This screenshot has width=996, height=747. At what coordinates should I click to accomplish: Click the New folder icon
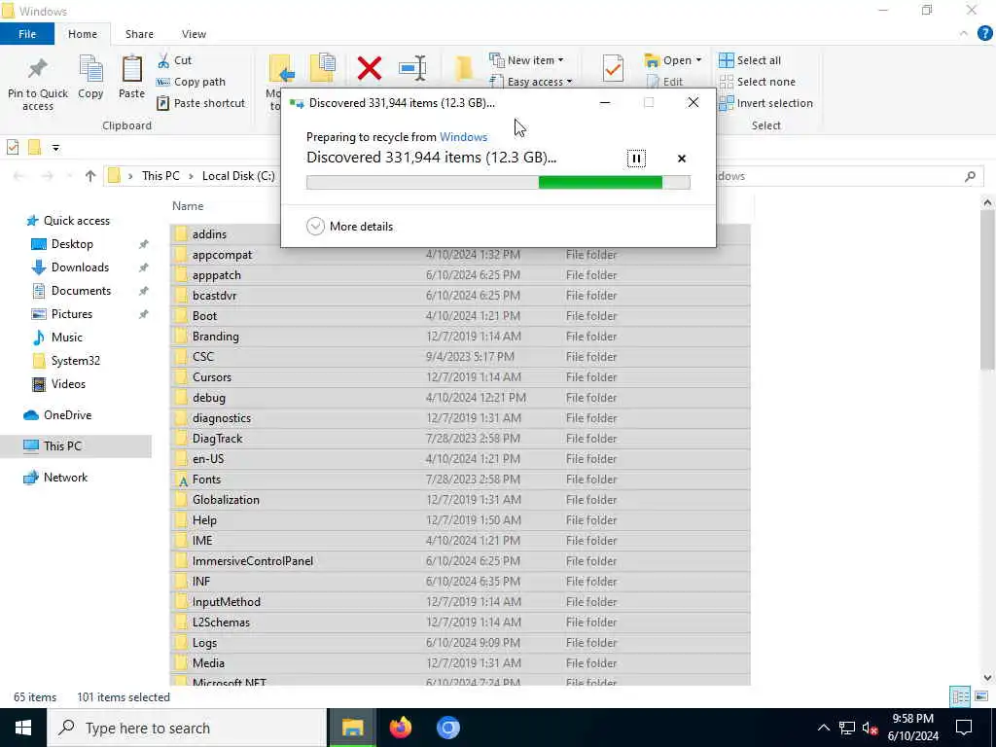464,69
